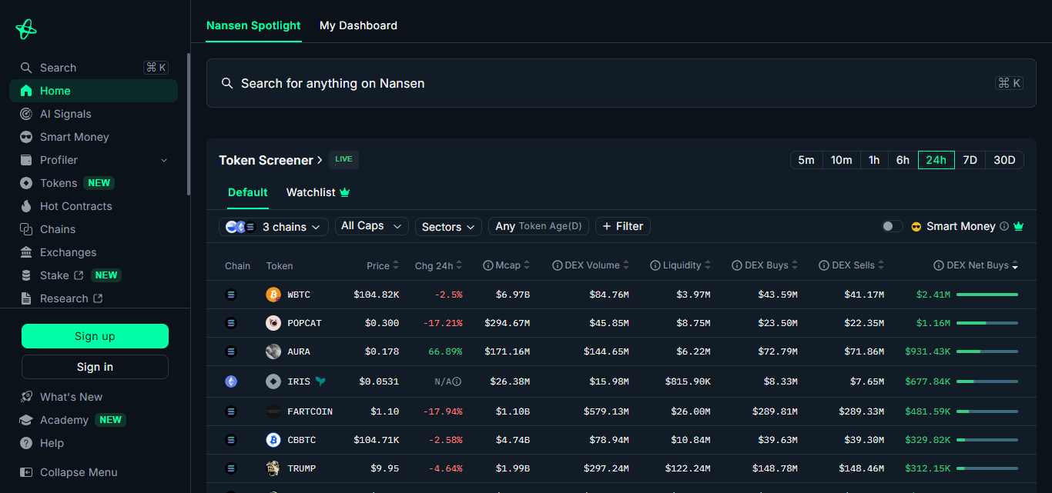Image resolution: width=1052 pixels, height=493 pixels.
Task: Open the Any Token Age(D) selector
Action: (x=539, y=226)
